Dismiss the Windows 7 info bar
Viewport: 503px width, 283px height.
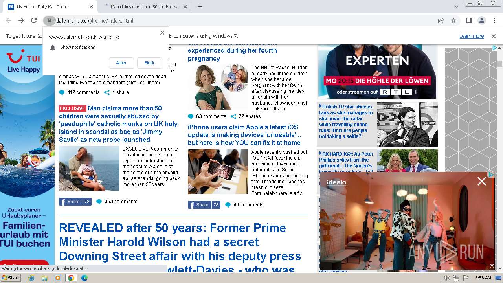494,36
